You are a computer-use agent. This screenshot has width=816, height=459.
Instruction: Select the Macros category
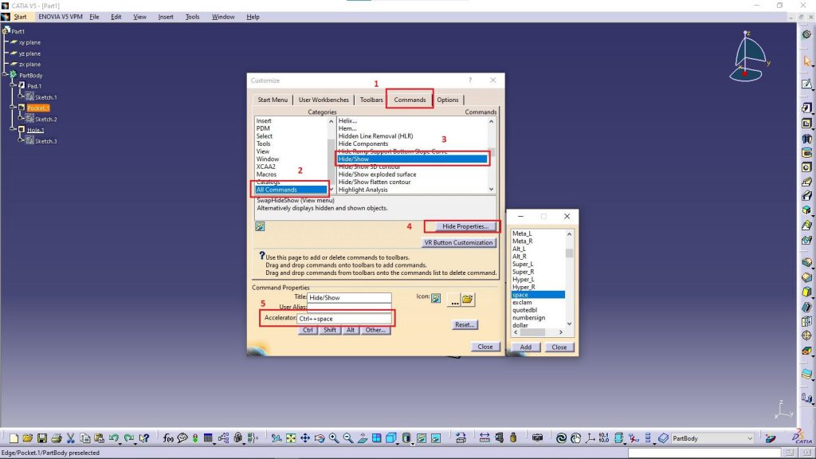(266, 175)
